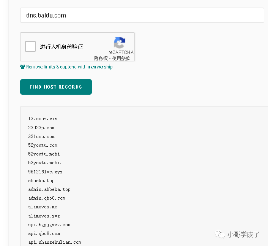268x246 pixels.
Task: Click the reCAPTCHA logo icon
Action: [120, 43]
